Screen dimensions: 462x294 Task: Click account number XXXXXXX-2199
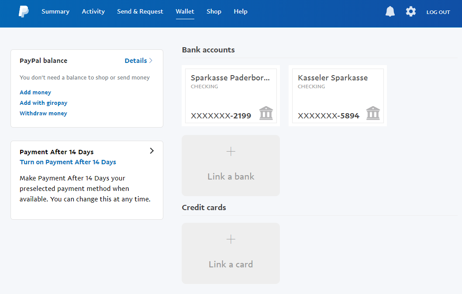tap(221, 116)
